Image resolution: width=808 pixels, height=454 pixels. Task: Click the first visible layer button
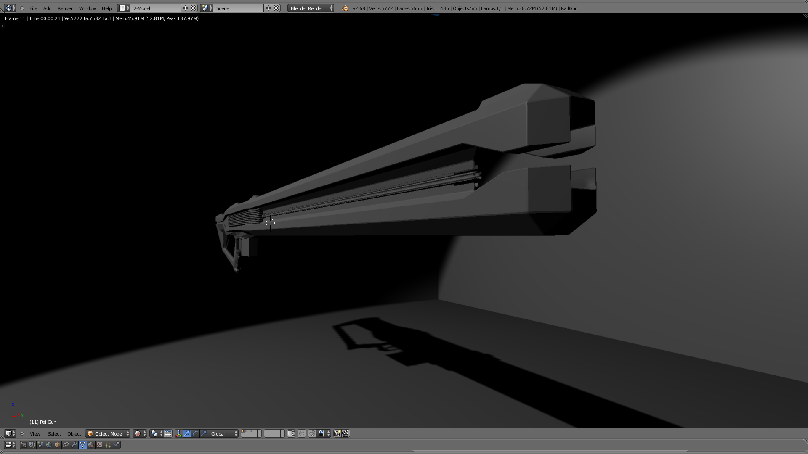point(243,431)
